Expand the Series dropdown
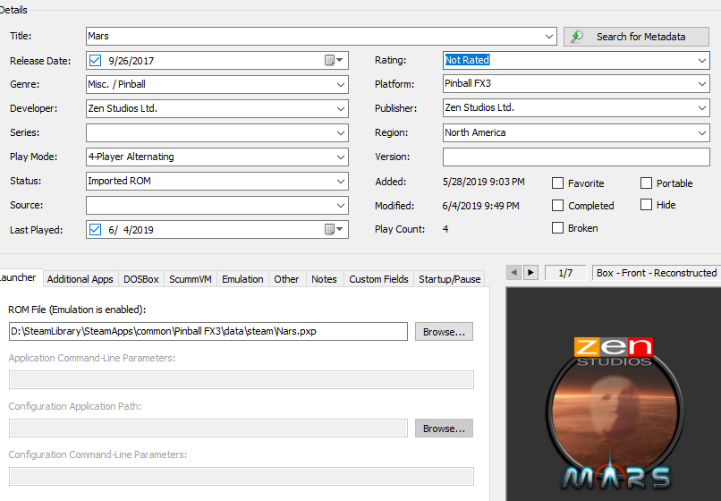 [x=341, y=133]
